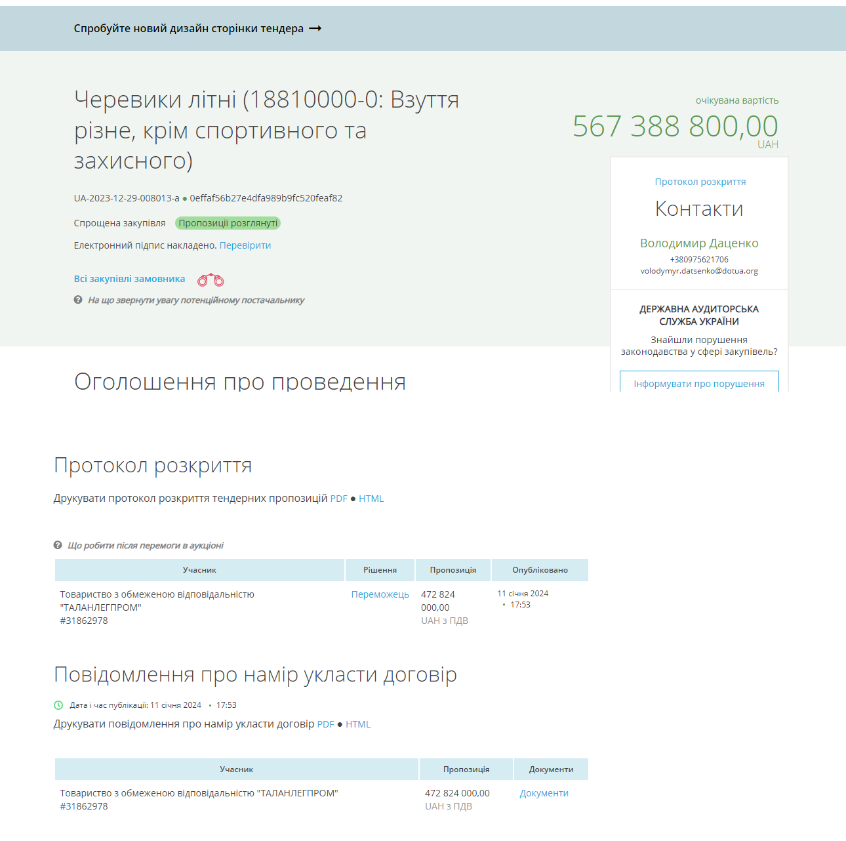The image size is (846, 841).
Task: Open the hint 'Що робити після перемоги в аукціоні'
Action: pyautogui.click(x=146, y=546)
